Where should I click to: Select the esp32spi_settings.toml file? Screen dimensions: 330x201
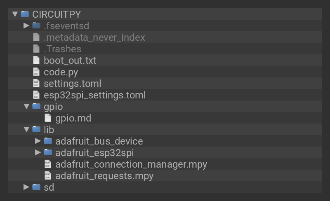click(x=94, y=95)
